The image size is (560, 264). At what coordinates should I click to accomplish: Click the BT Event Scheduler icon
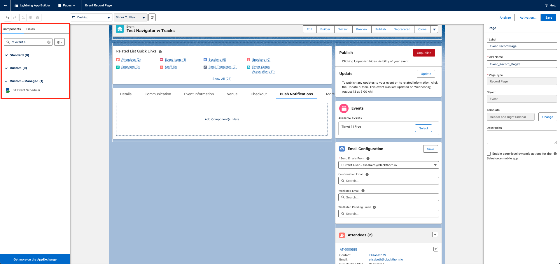tap(8, 90)
